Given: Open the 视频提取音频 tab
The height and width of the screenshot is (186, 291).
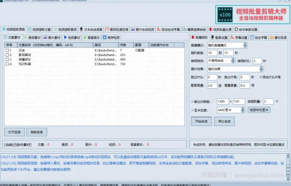Looking at the screenshot, I should click(x=65, y=29).
